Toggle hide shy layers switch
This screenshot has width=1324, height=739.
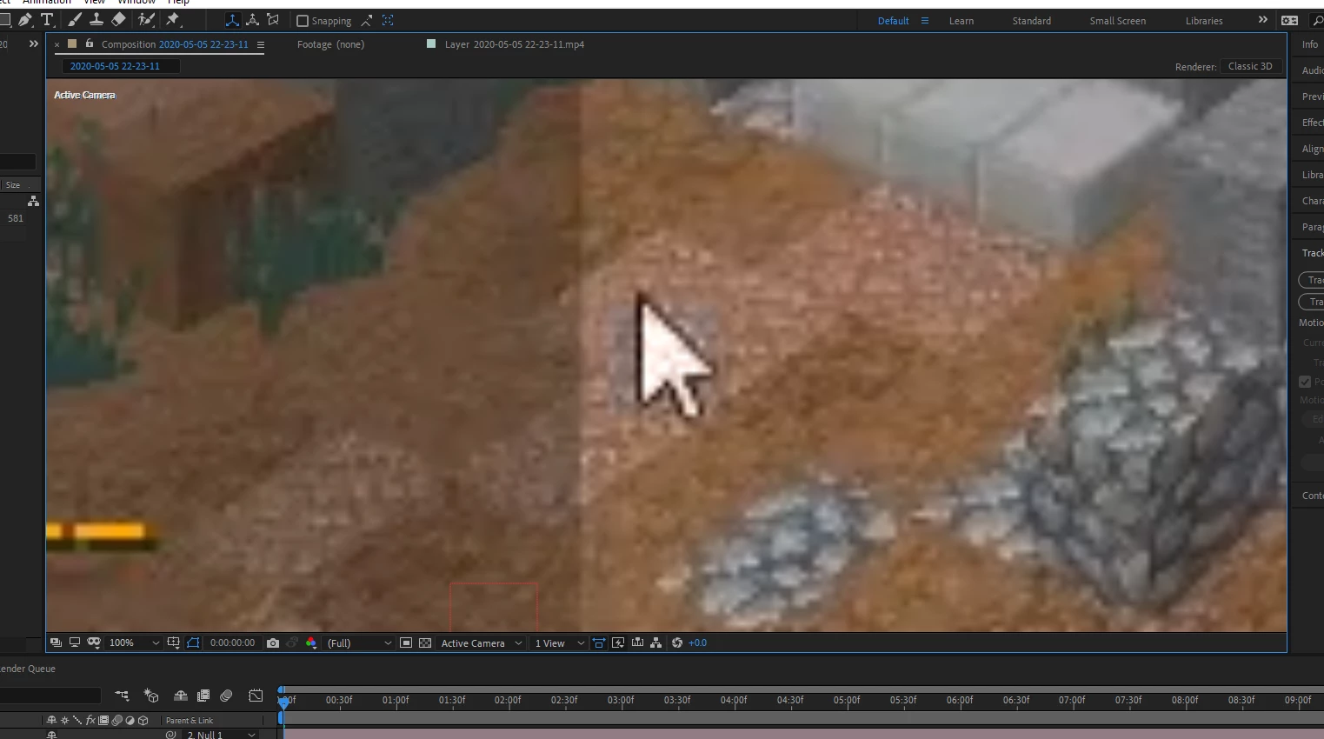[x=181, y=696]
